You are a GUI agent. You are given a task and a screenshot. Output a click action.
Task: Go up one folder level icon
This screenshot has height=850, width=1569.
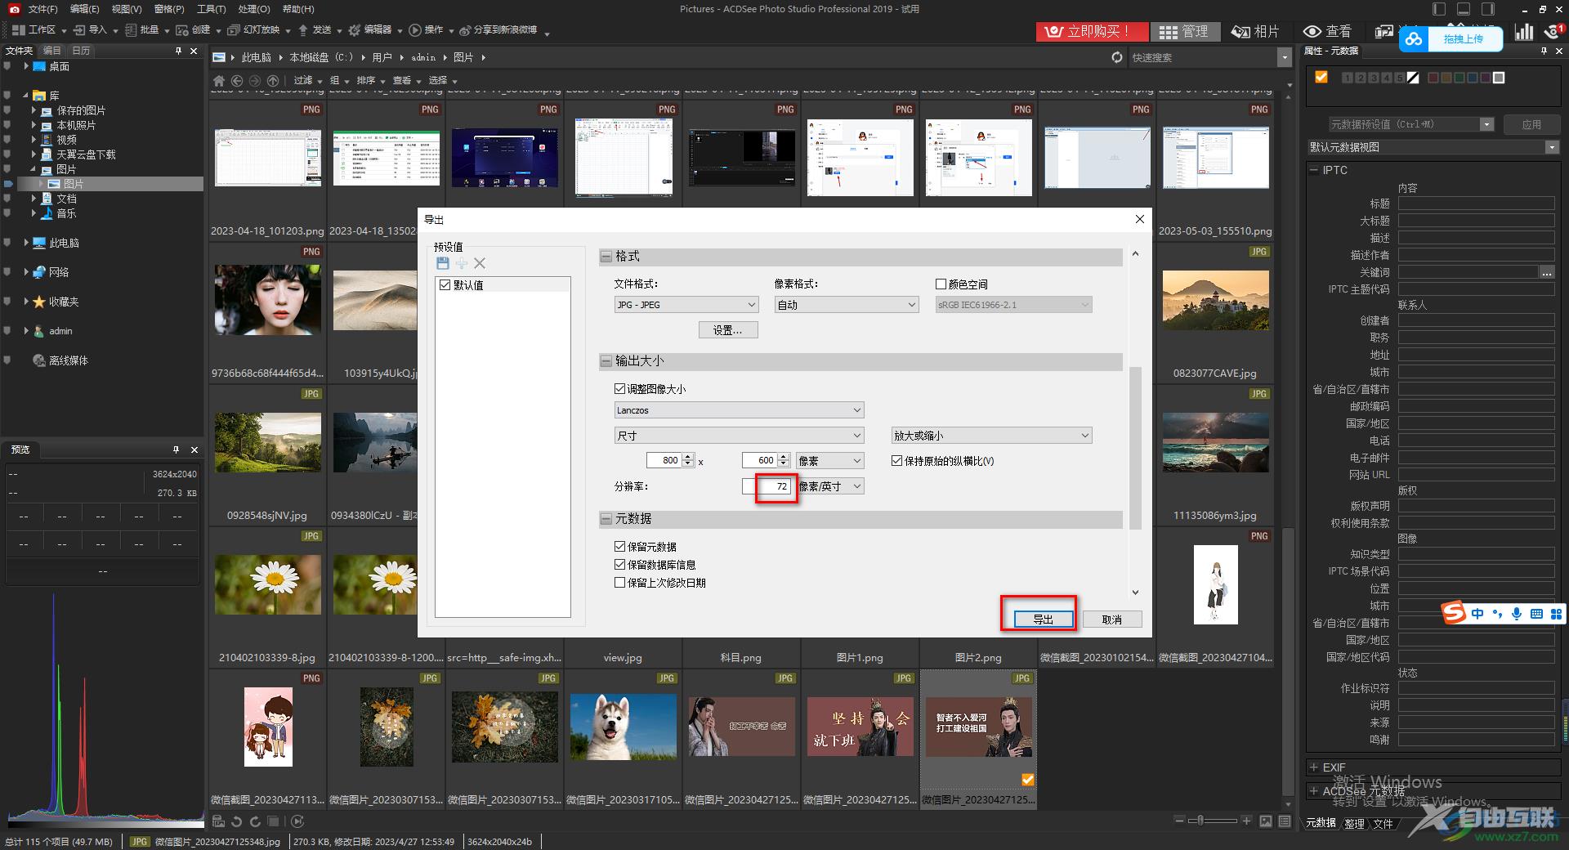[x=273, y=81]
